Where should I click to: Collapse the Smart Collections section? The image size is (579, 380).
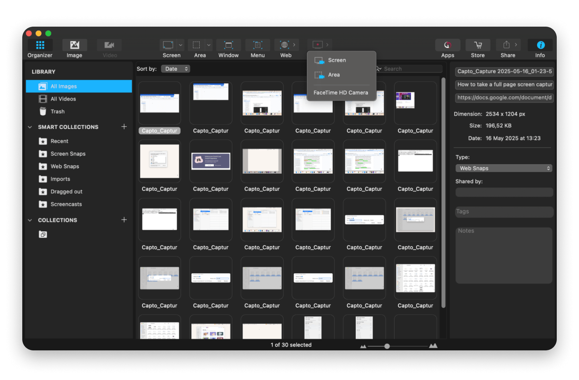(x=30, y=127)
